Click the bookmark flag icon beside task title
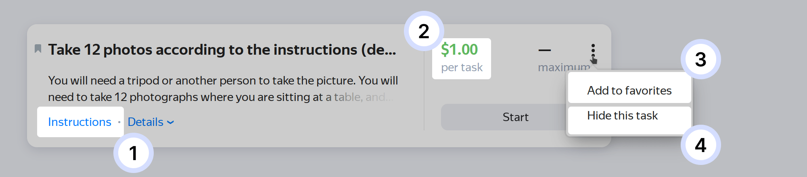807x177 pixels. point(38,49)
